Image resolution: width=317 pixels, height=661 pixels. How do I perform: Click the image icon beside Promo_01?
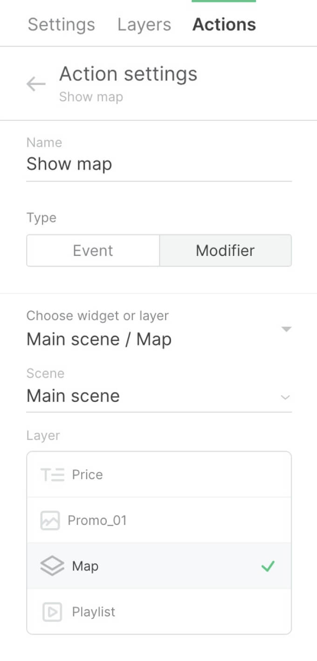(x=50, y=520)
